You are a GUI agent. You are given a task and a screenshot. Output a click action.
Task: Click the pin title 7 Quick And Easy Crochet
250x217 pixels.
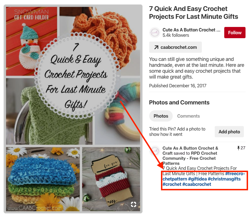[193, 13]
